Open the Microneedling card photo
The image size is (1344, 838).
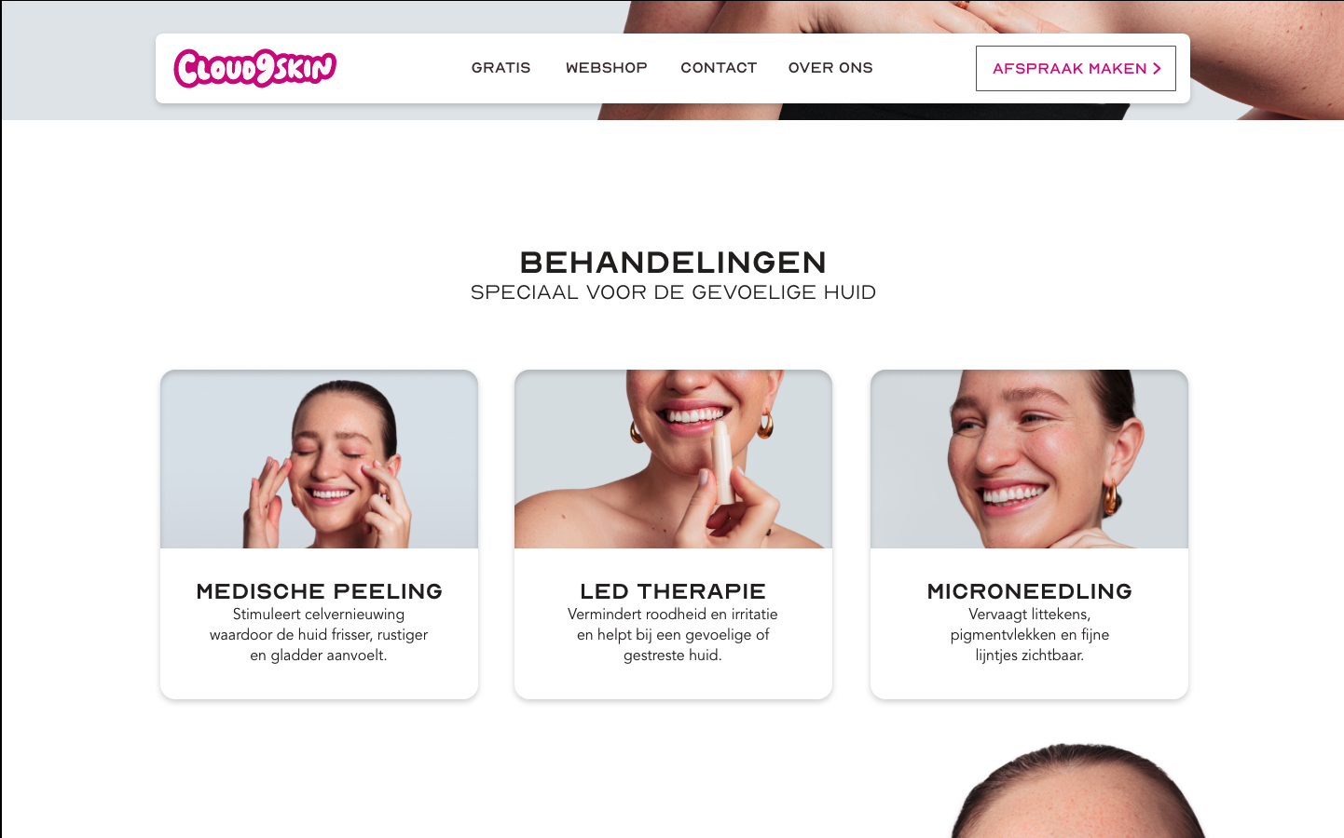pyautogui.click(x=1029, y=459)
